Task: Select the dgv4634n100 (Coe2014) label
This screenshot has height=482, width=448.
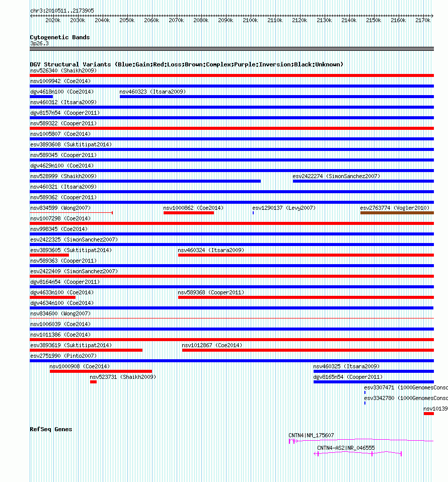Action: (x=62, y=303)
